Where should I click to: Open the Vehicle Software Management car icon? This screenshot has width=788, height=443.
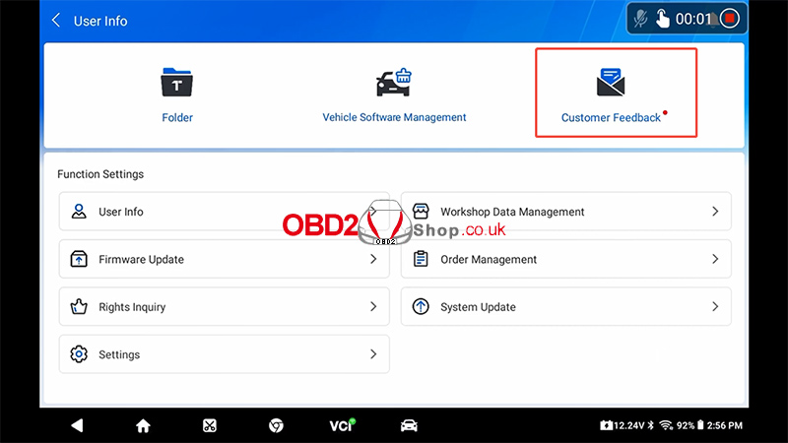pos(394,83)
